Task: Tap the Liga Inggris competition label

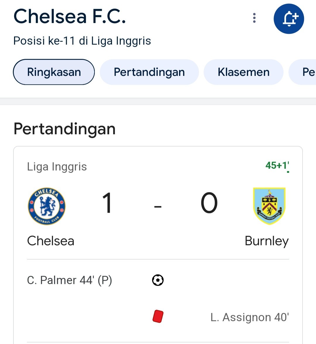Action: 57,166
